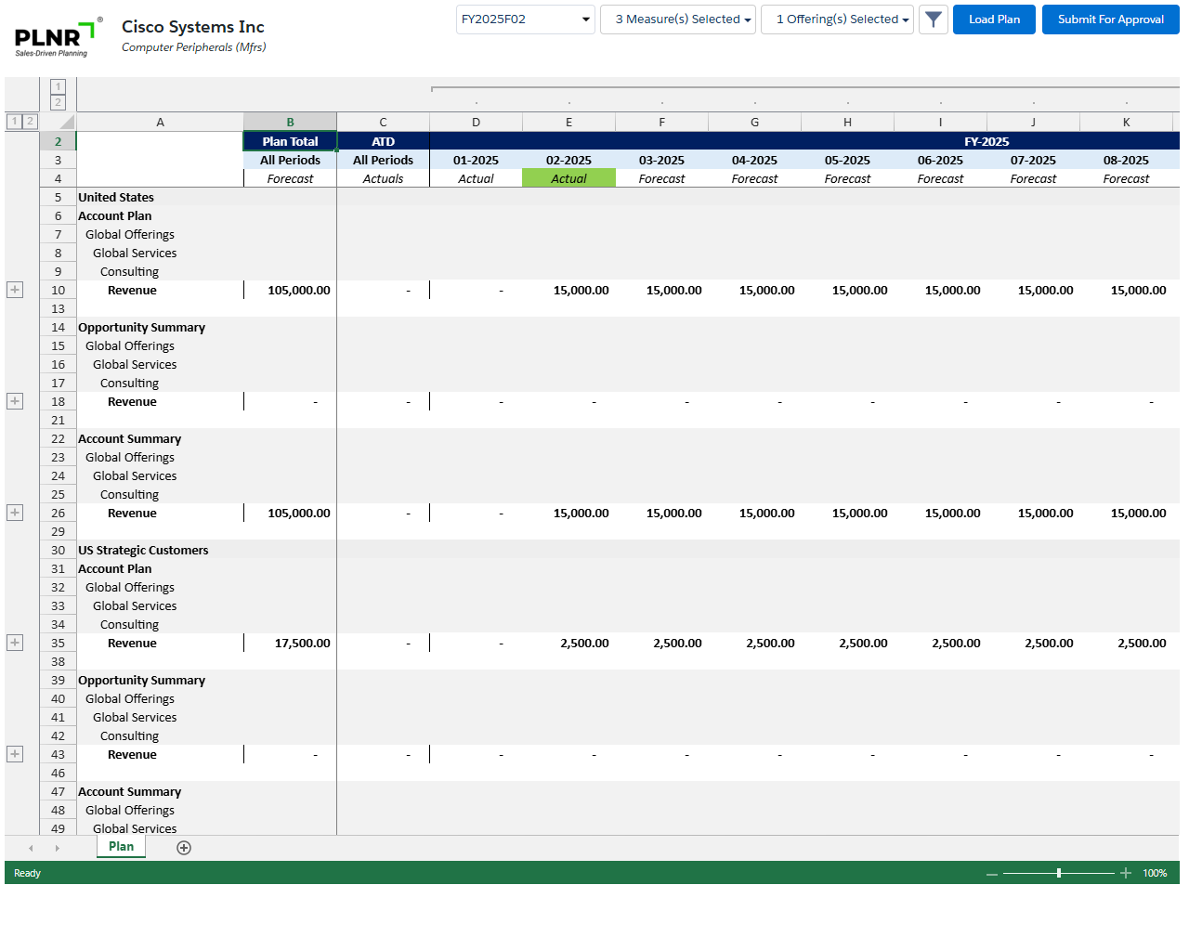Viewport: 1189px width, 950px height.
Task: Zoom out with the minus icon
Action: click(x=992, y=874)
